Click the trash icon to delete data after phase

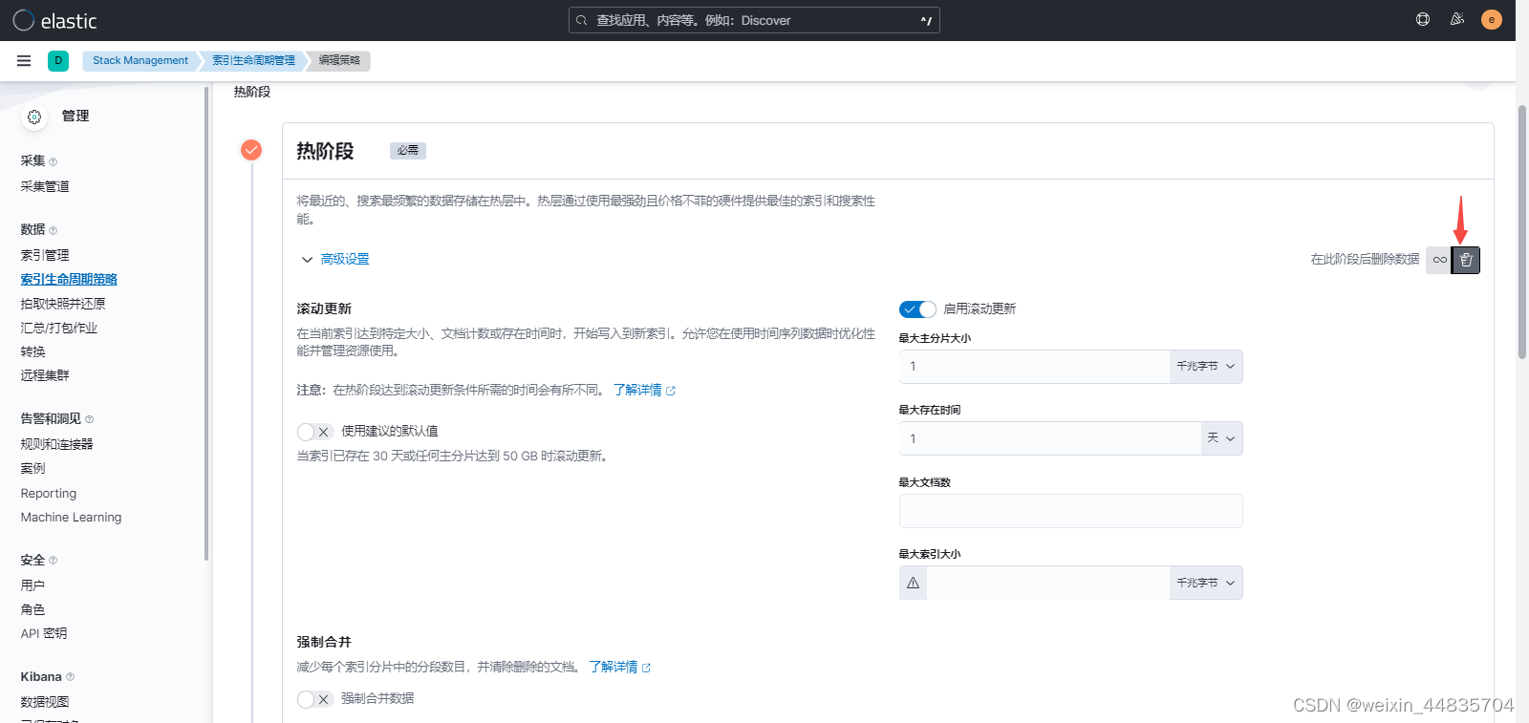coord(1466,260)
